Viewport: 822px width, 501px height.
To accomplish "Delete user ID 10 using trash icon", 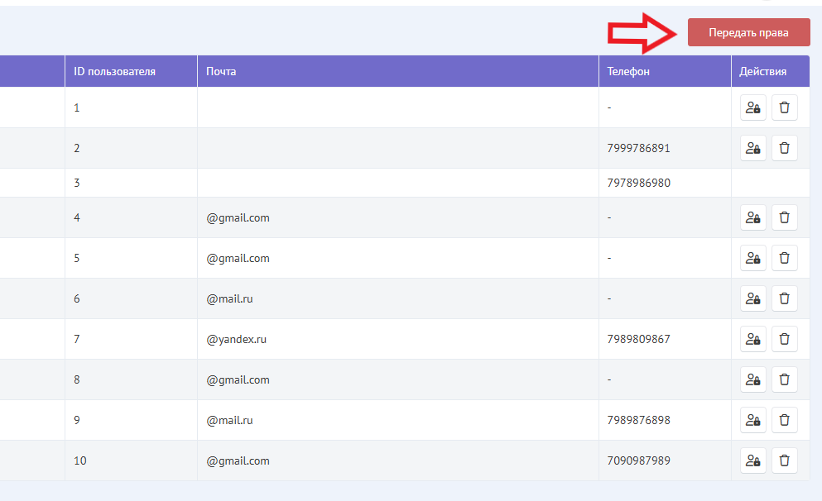I will coord(784,460).
